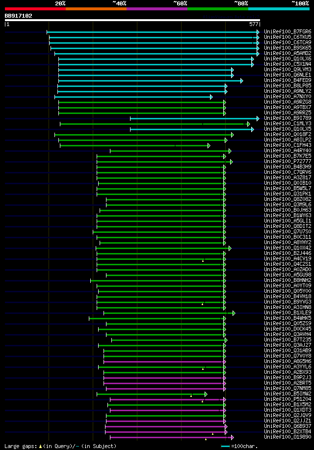Click the cyan alignment bar for UniRef100_C6TCA9

[153, 43]
